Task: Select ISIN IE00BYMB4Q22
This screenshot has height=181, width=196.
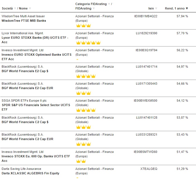Action: click(146, 16)
